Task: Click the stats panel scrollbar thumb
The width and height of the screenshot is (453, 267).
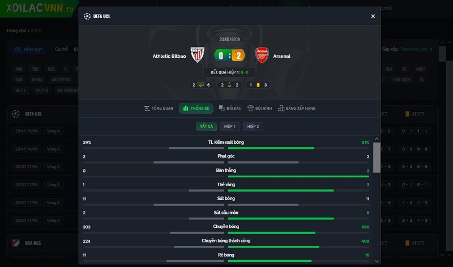Action: (377, 158)
